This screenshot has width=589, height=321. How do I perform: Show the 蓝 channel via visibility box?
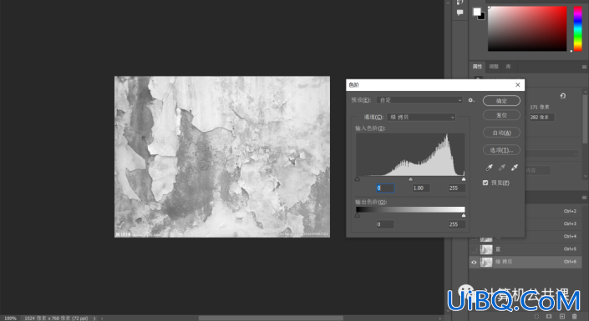pyautogui.click(x=474, y=249)
